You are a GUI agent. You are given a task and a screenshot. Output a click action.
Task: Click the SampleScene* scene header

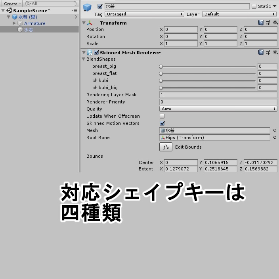pyautogui.click(x=31, y=10)
